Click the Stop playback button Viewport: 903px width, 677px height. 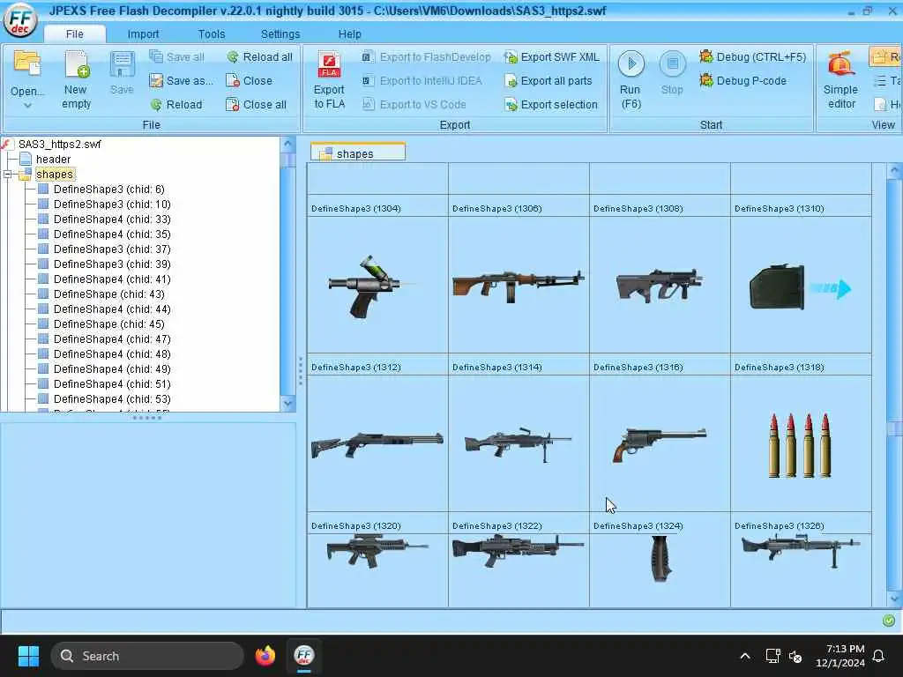click(x=672, y=74)
